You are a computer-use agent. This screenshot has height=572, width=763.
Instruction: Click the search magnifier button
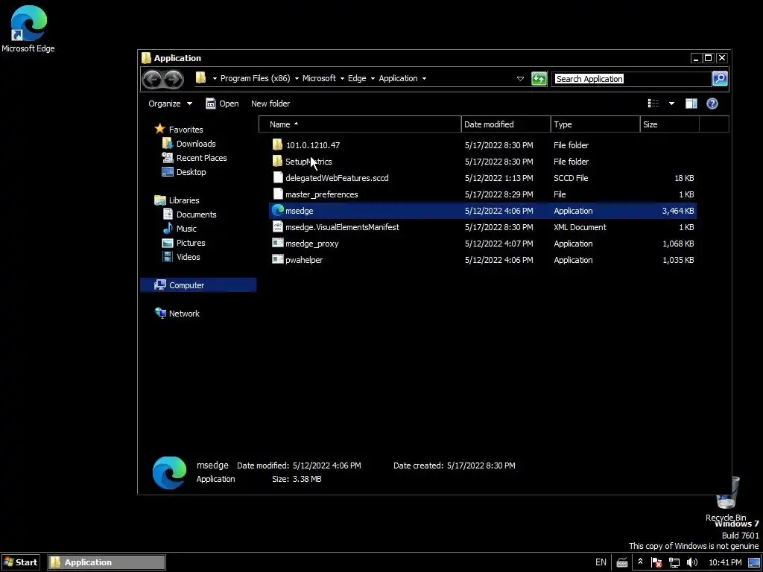(x=720, y=78)
